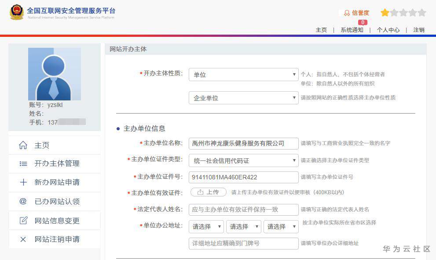Click the 主办单位证件号 input field
The image size is (436, 260).
click(244, 178)
